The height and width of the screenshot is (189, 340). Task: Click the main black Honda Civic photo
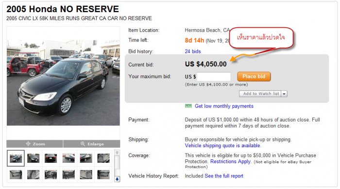[x=63, y=83]
